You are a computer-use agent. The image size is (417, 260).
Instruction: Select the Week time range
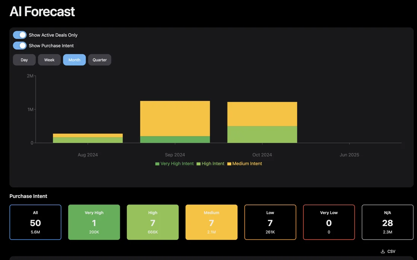(49, 60)
